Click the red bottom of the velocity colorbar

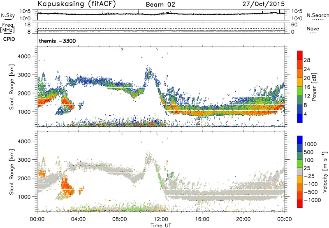300,204
